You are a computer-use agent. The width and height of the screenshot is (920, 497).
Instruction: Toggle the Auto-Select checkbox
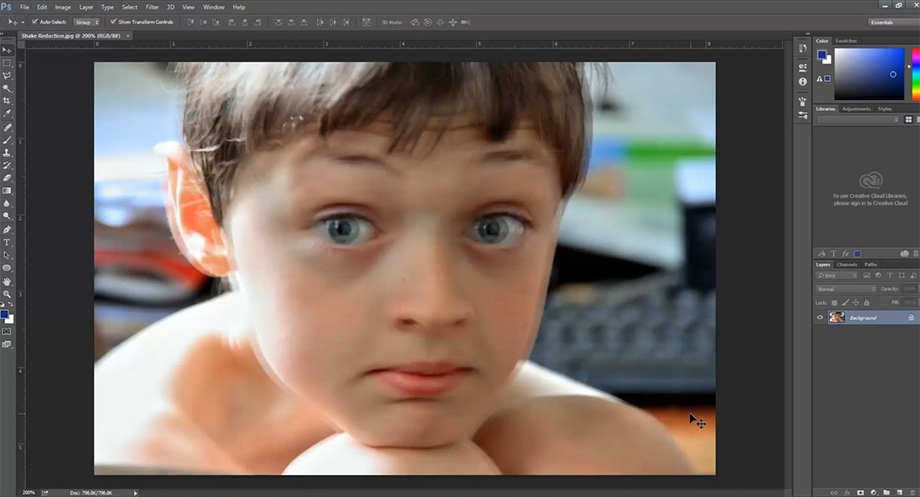[x=34, y=23]
